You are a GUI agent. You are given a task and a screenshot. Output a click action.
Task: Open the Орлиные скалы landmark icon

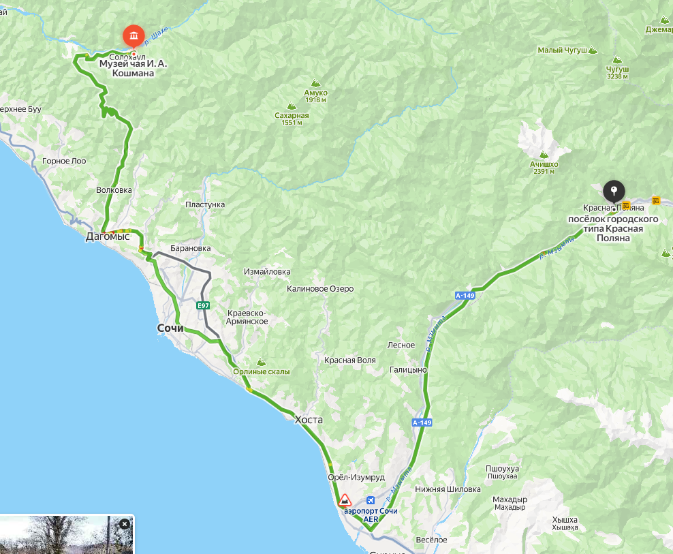[261, 362]
